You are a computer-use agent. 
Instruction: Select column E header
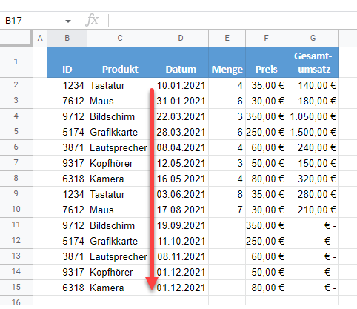[x=227, y=38]
